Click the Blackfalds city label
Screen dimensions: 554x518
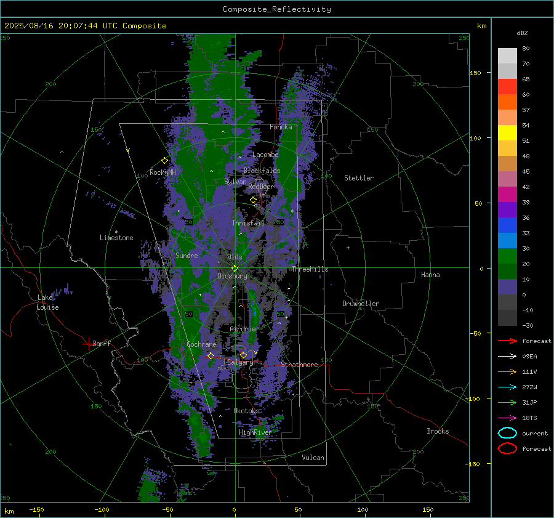coord(262,171)
